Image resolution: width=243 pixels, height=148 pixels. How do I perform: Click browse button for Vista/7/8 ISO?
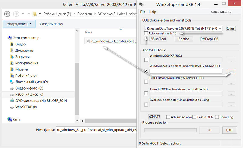(x=231, y=71)
